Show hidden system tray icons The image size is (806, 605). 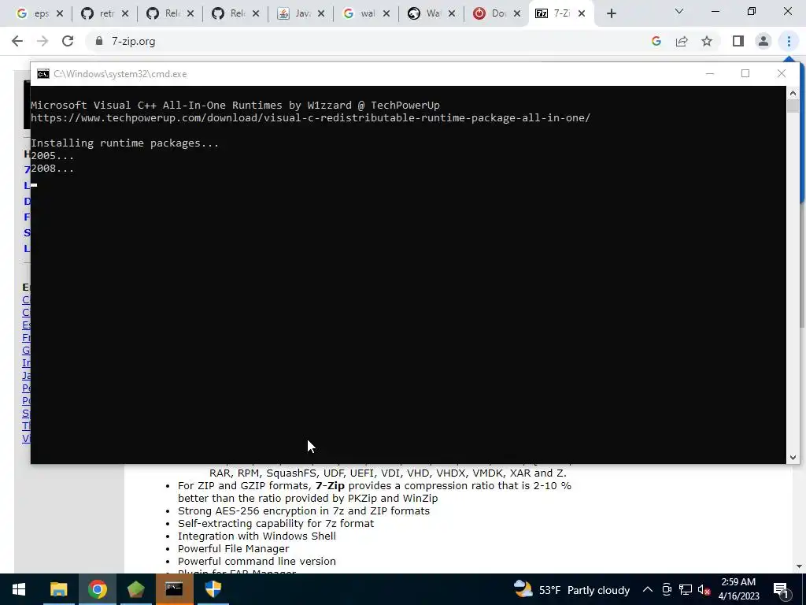point(648,589)
